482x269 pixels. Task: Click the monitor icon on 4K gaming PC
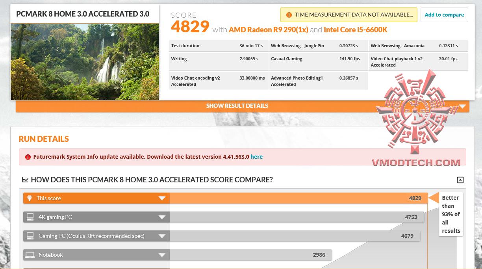tap(30, 217)
